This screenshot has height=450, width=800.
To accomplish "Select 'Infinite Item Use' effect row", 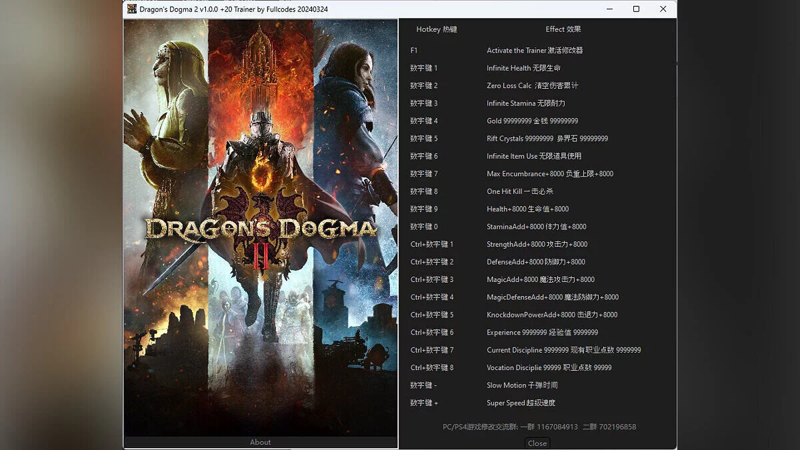I will click(x=533, y=156).
